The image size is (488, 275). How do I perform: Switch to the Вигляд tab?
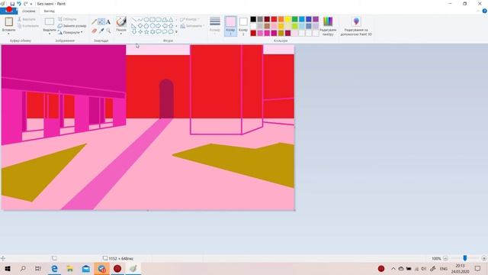[x=49, y=11]
